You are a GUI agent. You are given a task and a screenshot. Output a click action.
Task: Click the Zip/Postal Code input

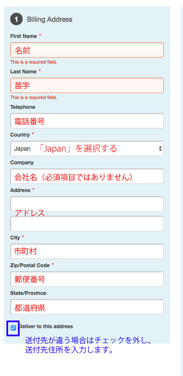click(87, 279)
